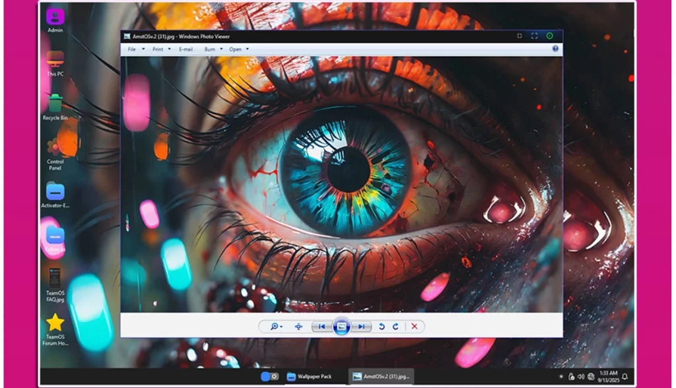
Task: Expand the Print menu
Action: 161,49
